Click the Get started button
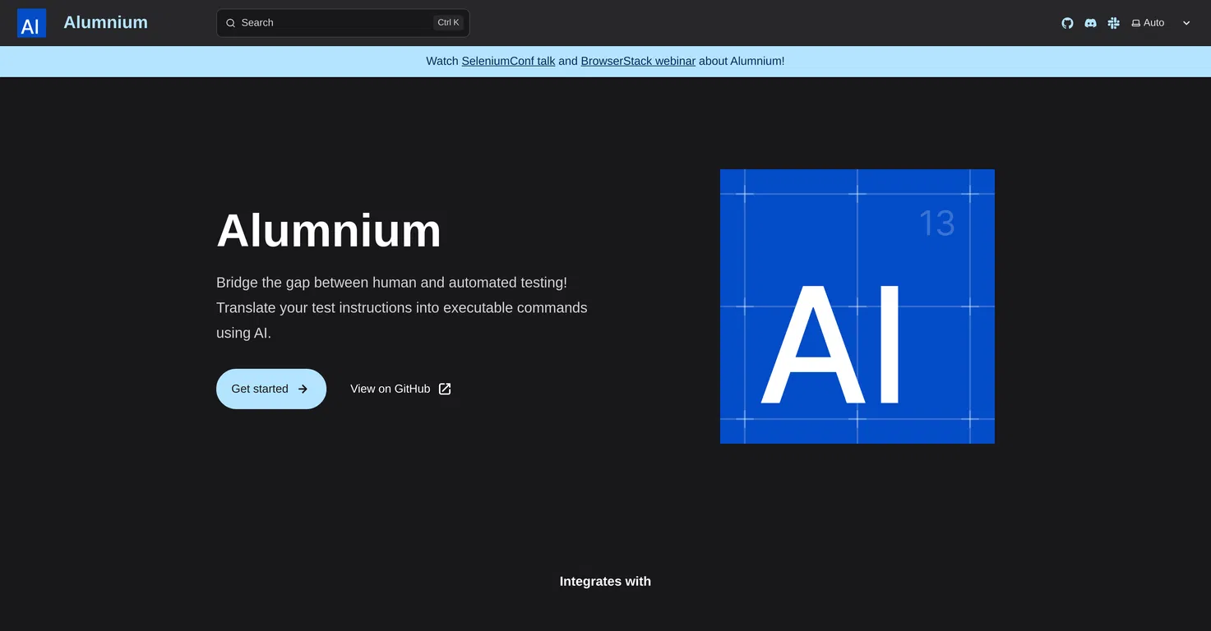This screenshot has height=631, width=1211. [271, 389]
